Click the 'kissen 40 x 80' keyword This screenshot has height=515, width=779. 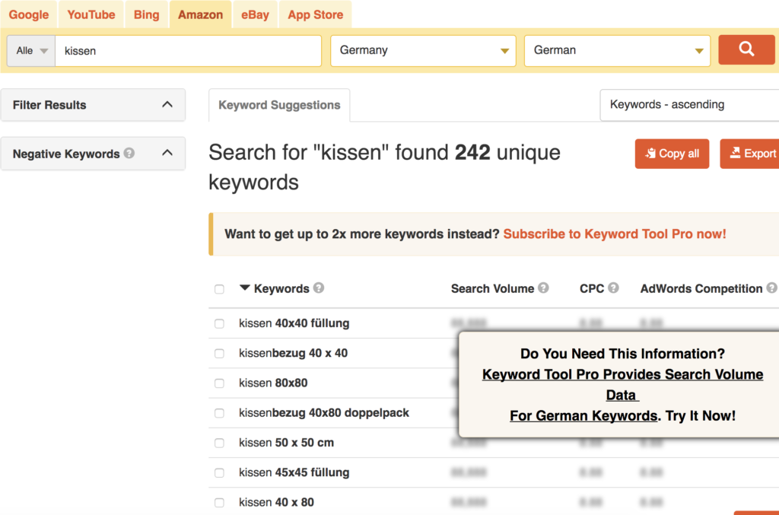click(276, 502)
